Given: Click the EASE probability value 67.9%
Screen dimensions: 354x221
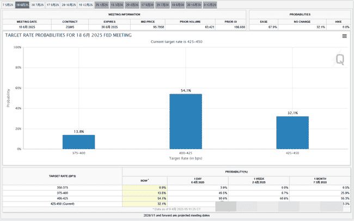Looking at the screenshot, I should [x=265, y=26].
